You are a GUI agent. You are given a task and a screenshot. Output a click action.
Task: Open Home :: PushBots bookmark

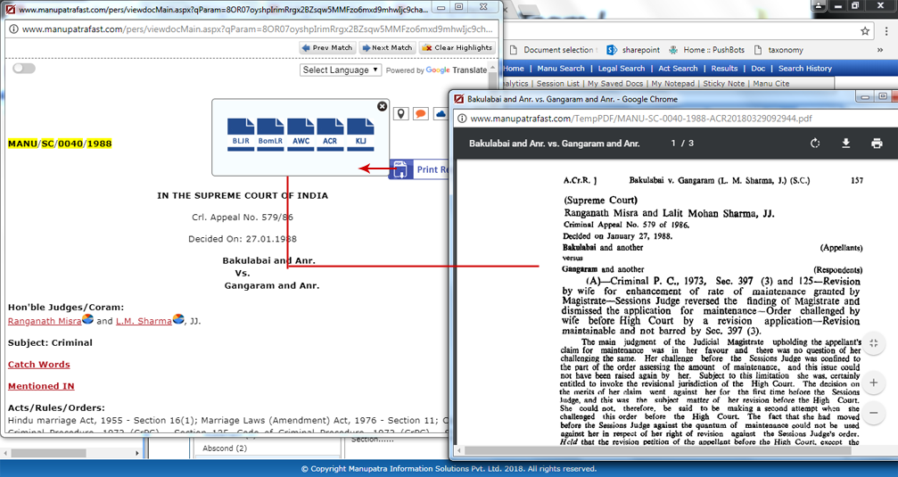pos(706,50)
